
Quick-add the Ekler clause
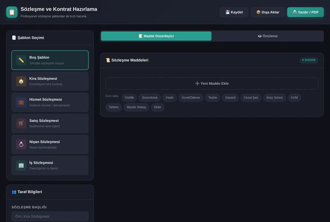[158, 107]
